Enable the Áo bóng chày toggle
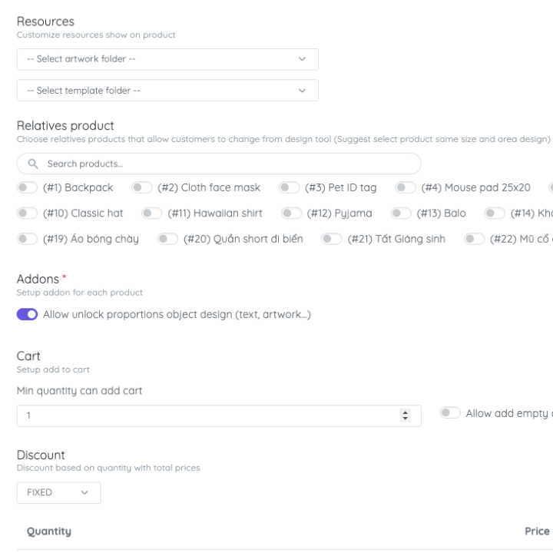This screenshot has width=553, height=553. (27, 239)
